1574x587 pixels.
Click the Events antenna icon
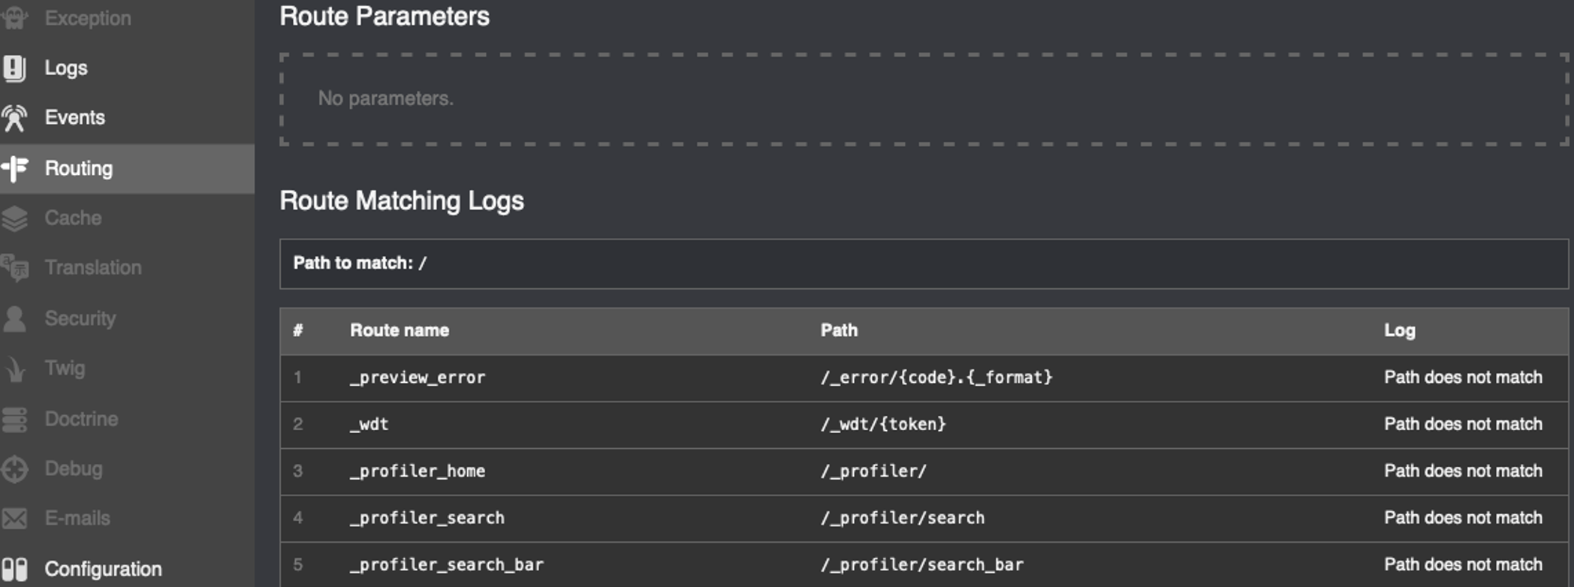14,118
